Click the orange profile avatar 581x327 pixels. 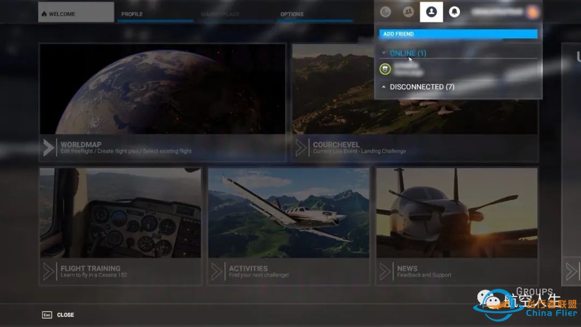(533, 12)
